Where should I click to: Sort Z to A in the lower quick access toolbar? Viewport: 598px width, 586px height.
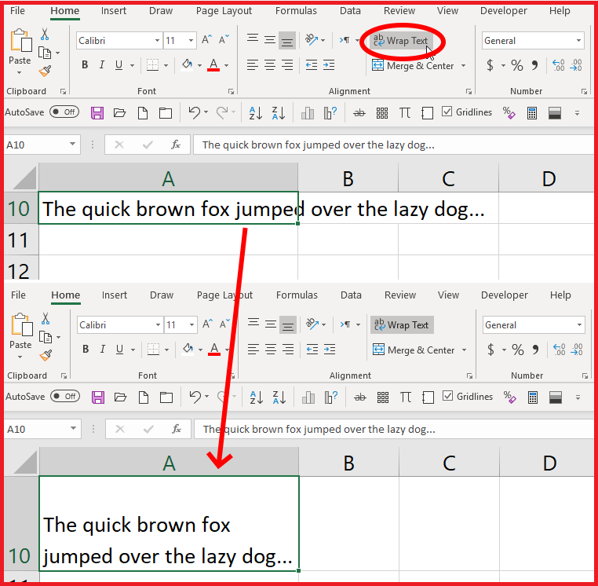(x=279, y=397)
